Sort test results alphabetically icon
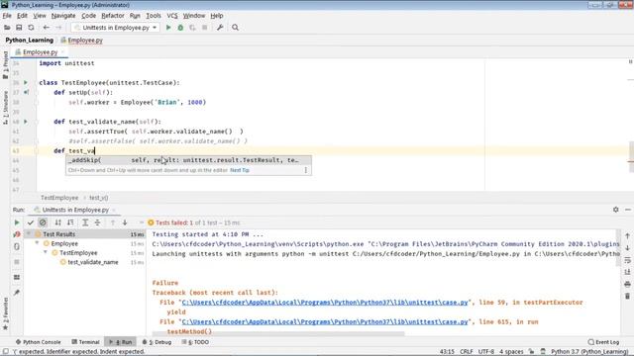 click(57, 222)
